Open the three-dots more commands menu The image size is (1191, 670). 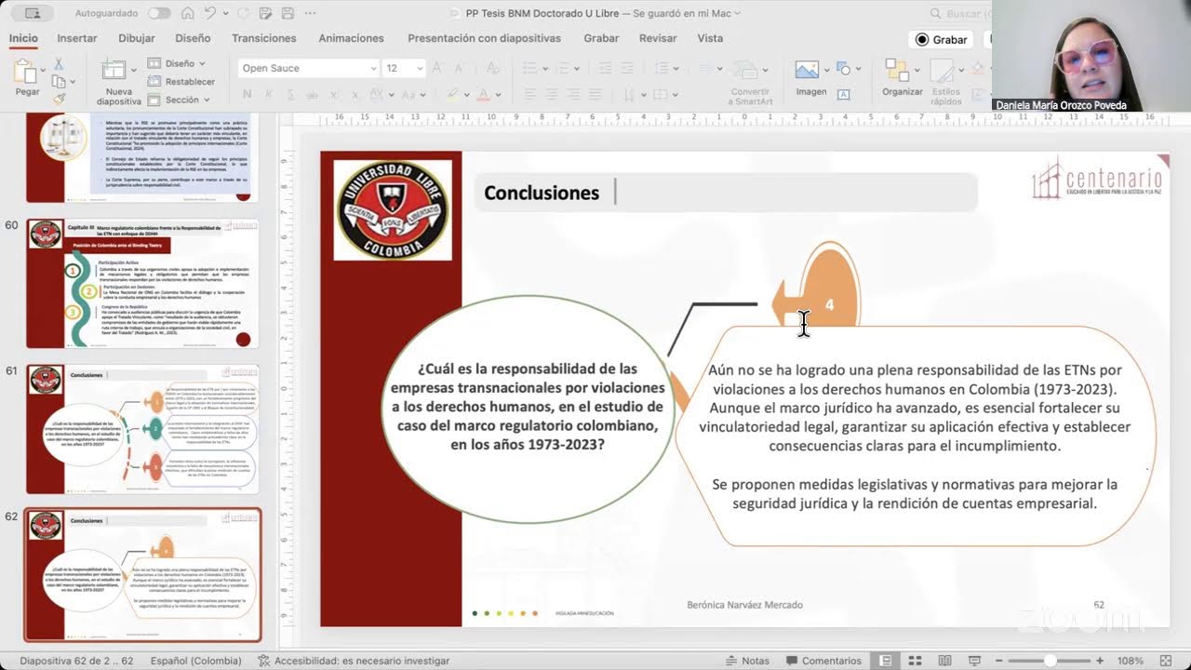(310, 13)
